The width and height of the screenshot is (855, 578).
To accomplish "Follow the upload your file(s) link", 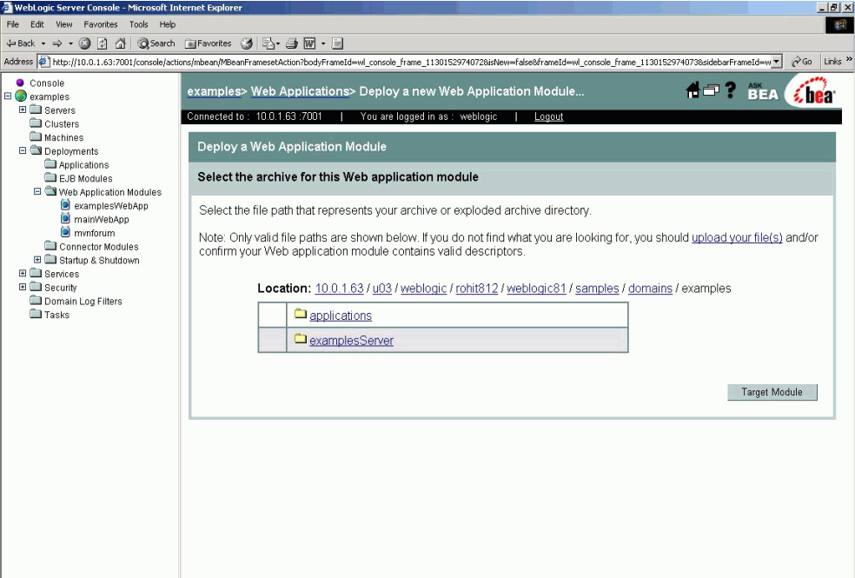I will pos(737,237).
